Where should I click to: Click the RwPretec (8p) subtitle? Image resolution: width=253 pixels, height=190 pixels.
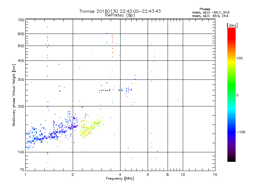click(x=120, y=15)
